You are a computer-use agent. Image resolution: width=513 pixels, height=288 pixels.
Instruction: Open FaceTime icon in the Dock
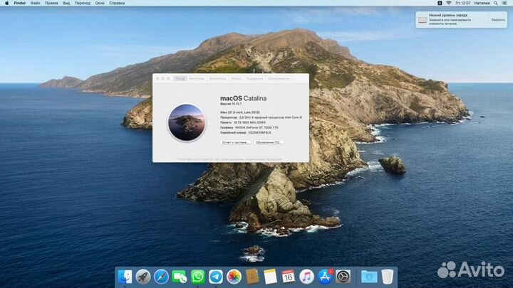(180, 277)
